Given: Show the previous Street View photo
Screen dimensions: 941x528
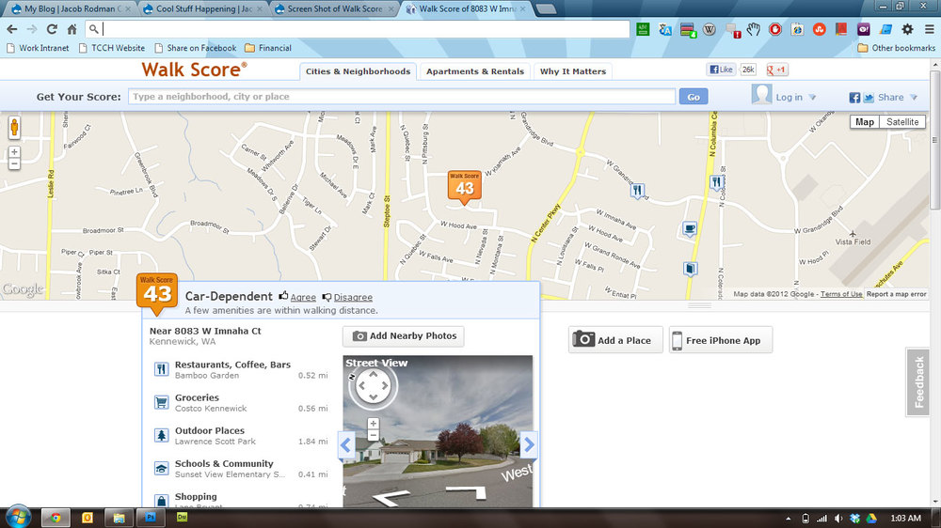Looking at the screenshot, I should 345,444.
